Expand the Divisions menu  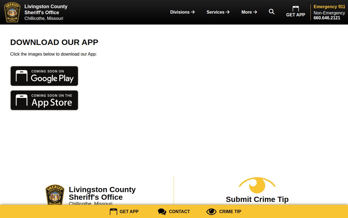(182, 12)
